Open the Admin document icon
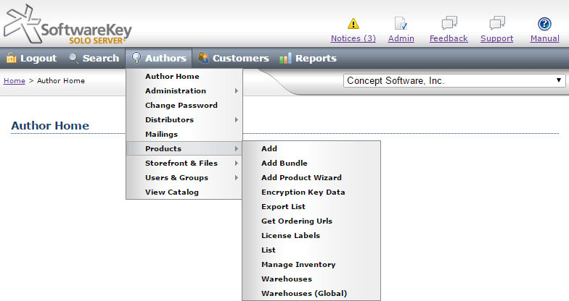 tap(401, 23)
